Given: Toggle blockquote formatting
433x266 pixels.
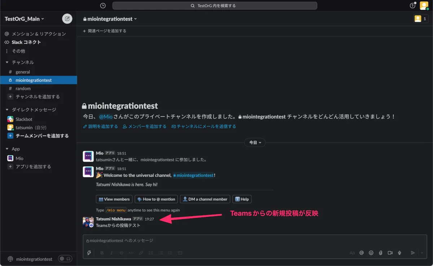Looking at the screenshot, I should [171, 253].
